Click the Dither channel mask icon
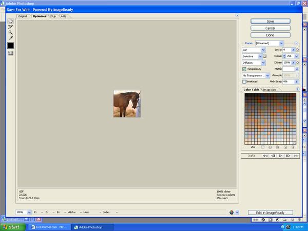 (298, 63)
